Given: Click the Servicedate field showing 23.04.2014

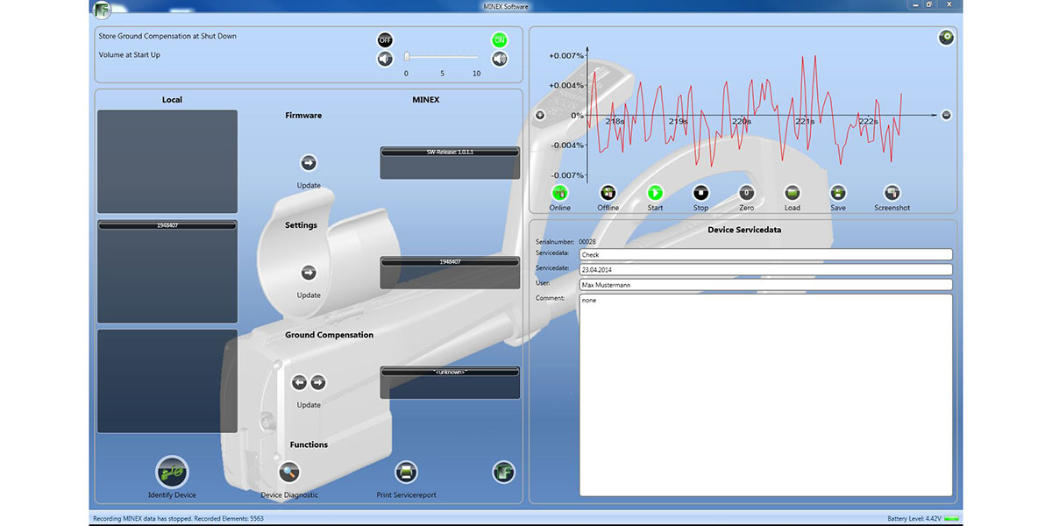Looking at the screenshot, I should tap(765, 270).
